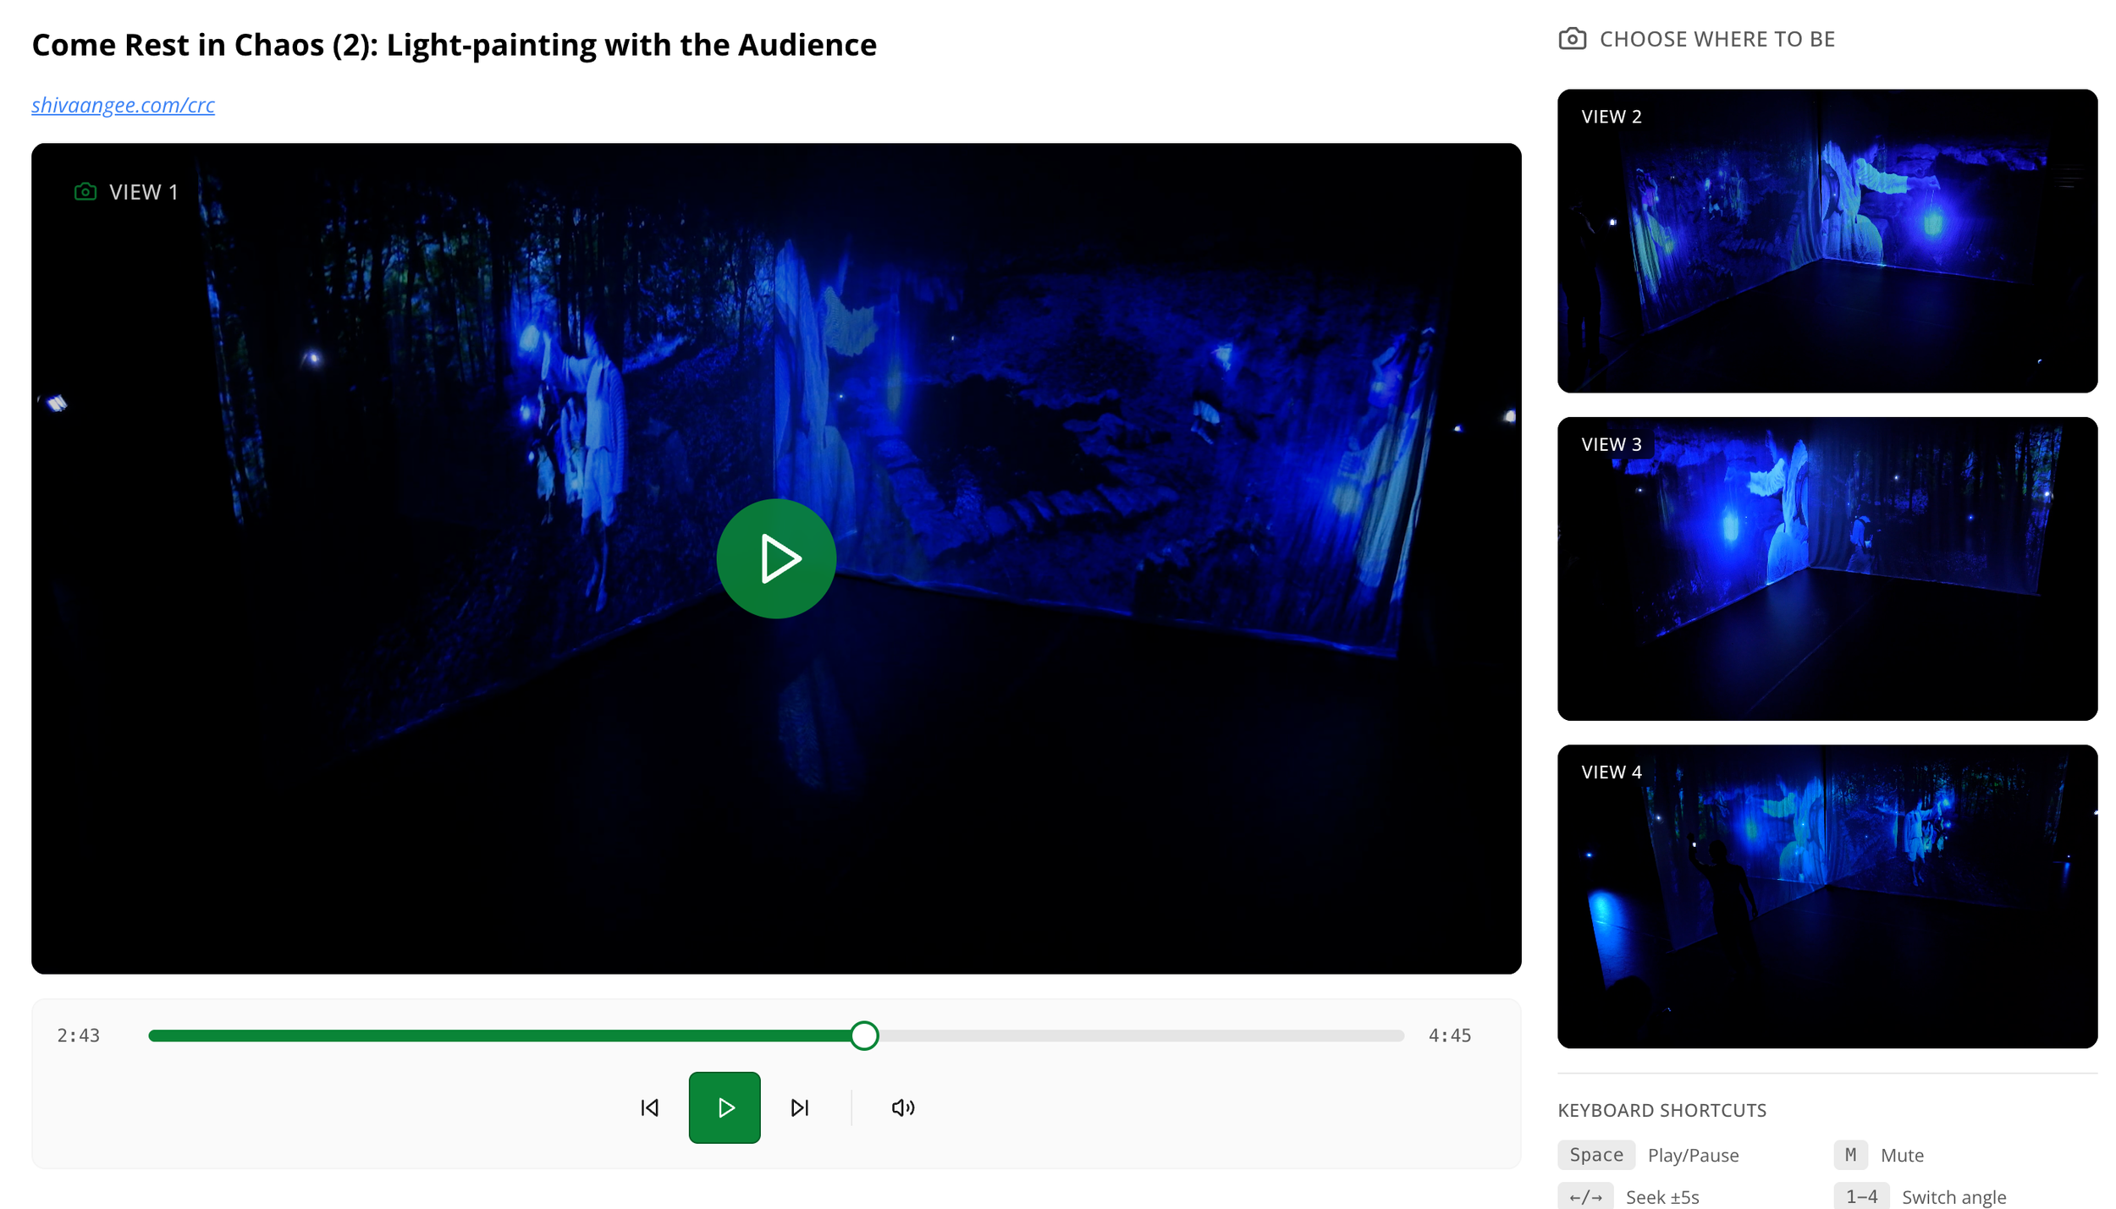
Task: Click the arrow keys seek shortcut badge
Action: [x=1584, y=1196]
